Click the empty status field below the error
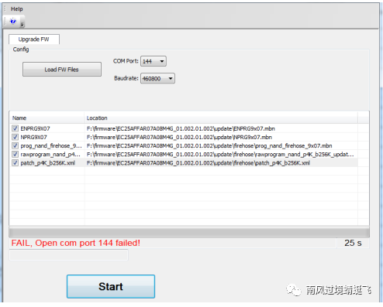The width and height of the screenshot is (383, 307). pos(68,255)
